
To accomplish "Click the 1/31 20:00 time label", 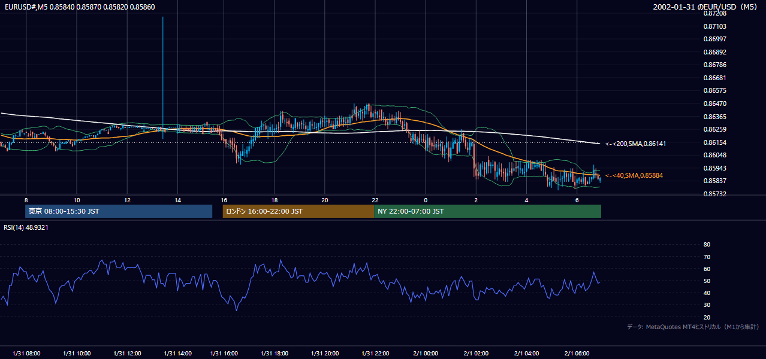I will (324, 354).
